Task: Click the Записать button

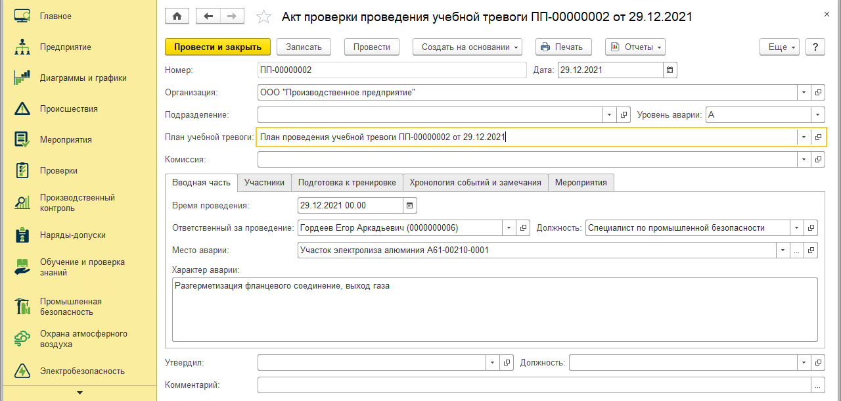Action: point(304,47)
